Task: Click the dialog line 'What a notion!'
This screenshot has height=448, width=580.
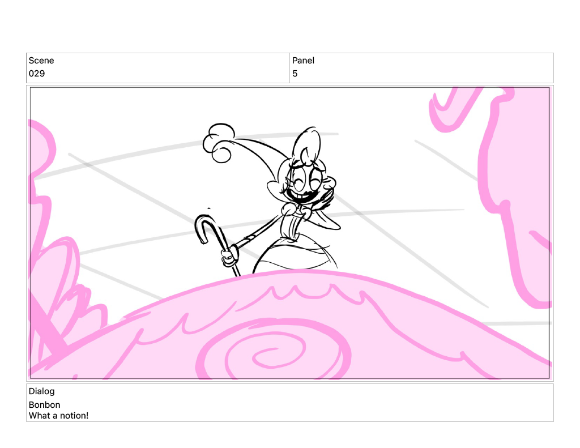Action: 59,416
